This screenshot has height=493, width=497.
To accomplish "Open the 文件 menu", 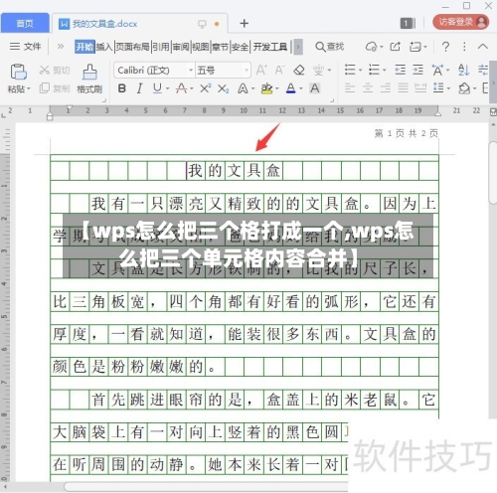I will click(x=25, y=47).
